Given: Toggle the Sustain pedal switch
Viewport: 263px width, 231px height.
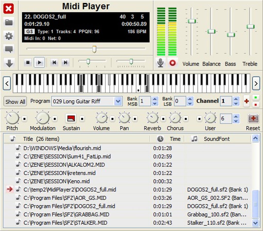Looking at the screenshot, I should point(71,118).
